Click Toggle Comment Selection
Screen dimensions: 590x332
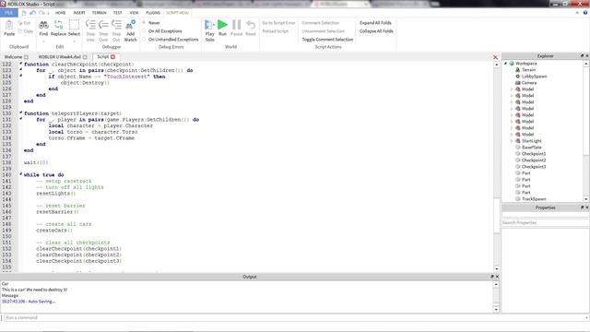327,39
